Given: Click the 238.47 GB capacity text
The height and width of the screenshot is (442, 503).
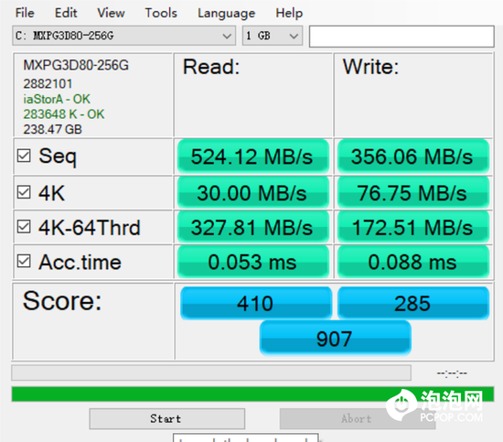Looking at the screenshot, I should click(52, 129).
